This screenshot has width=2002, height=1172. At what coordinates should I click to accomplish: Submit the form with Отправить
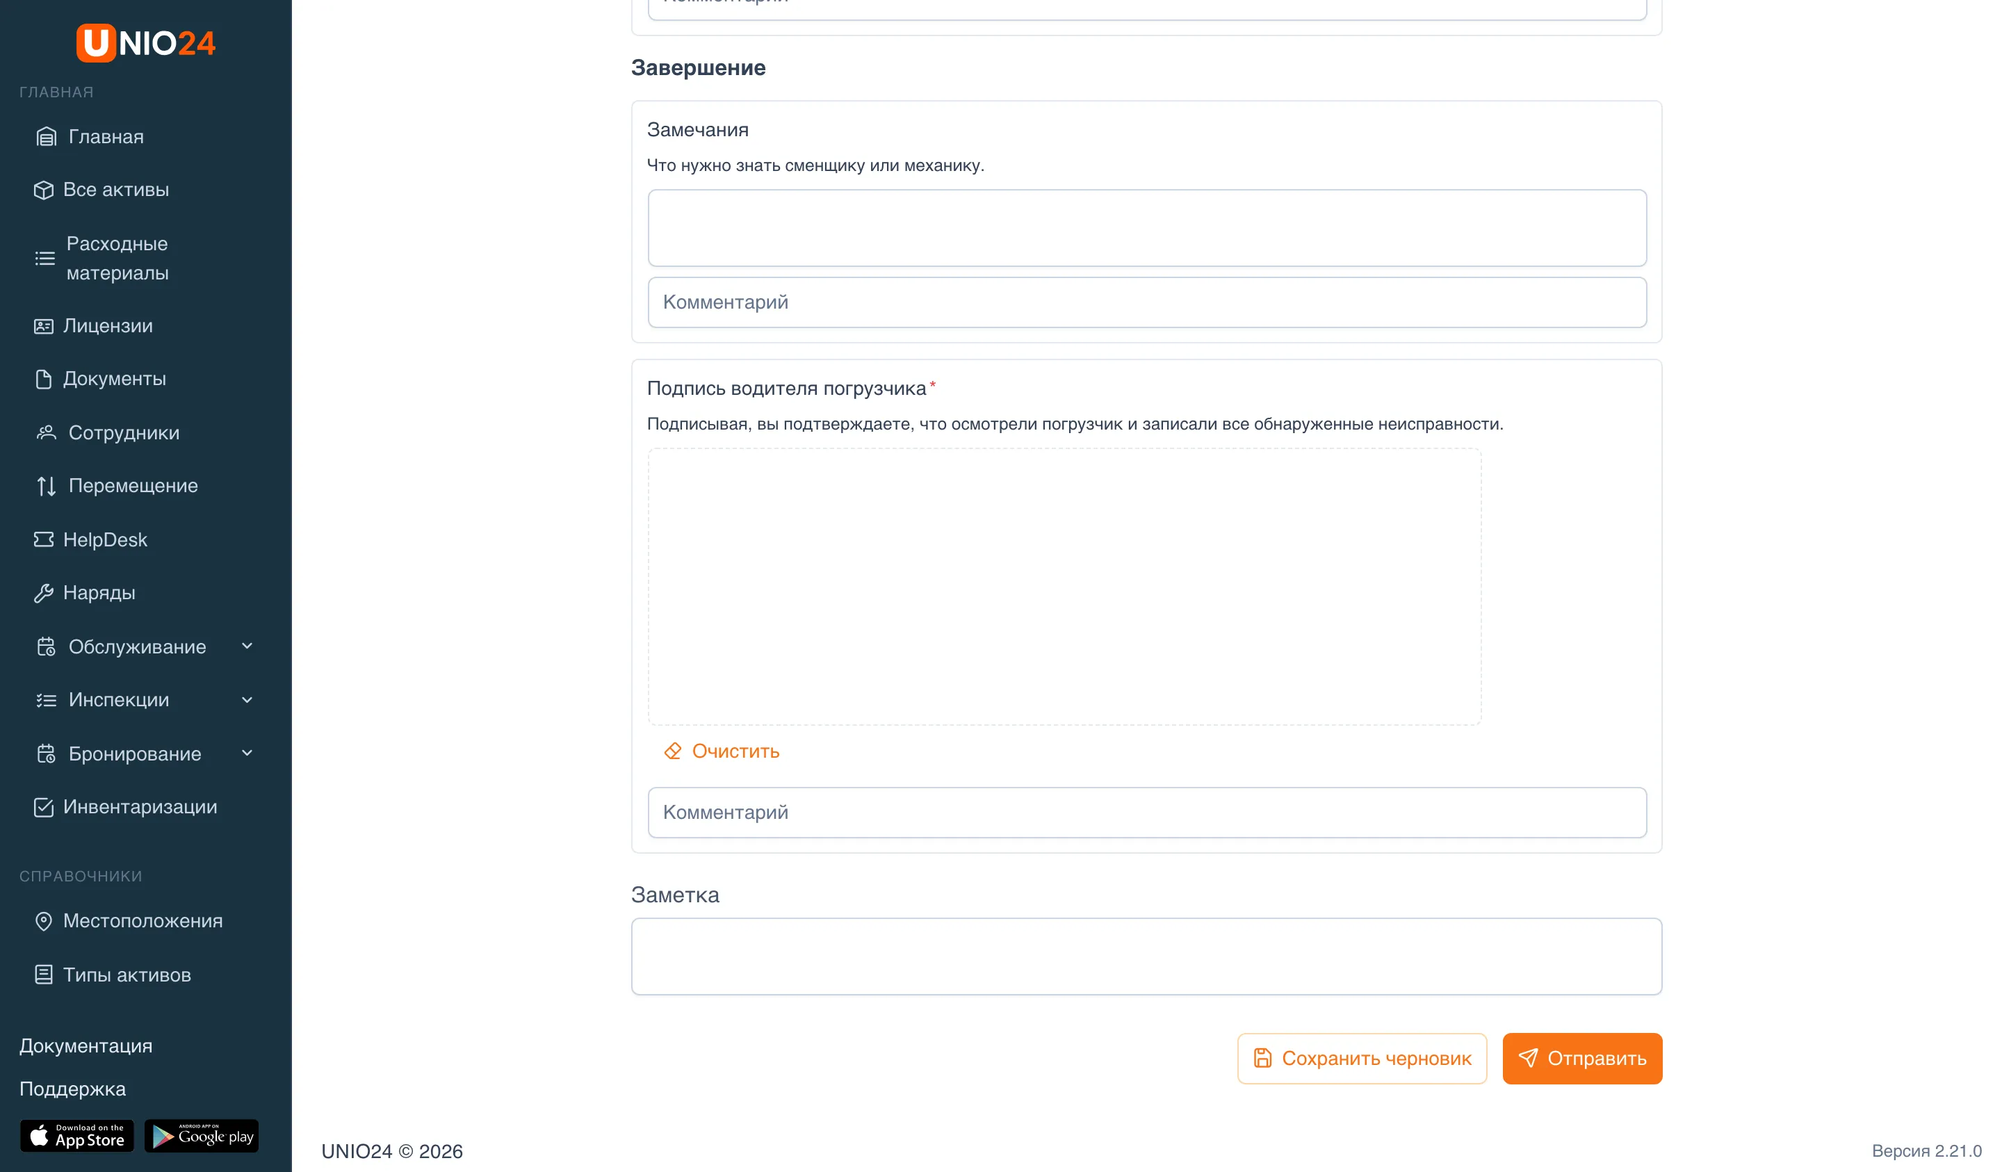[1581, 1059]
